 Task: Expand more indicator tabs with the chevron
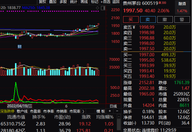[83, 111]
